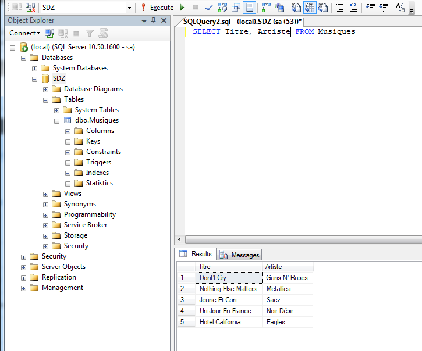Click the Comment out selected lines icon
This screenshot has height=351, width=422.
pyautogui.click(x=341, y=8)
